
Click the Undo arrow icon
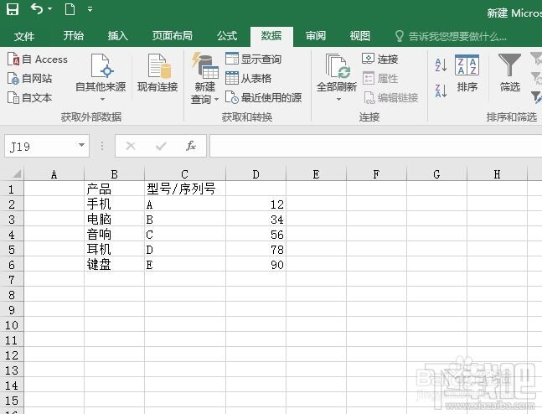[37, 8]
